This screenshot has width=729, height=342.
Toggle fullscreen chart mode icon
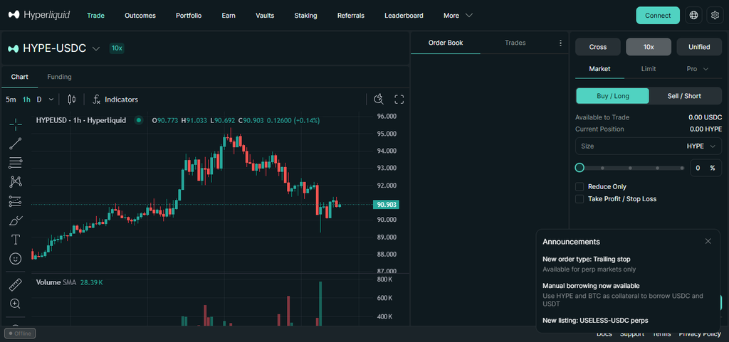[x=399, y=99]
